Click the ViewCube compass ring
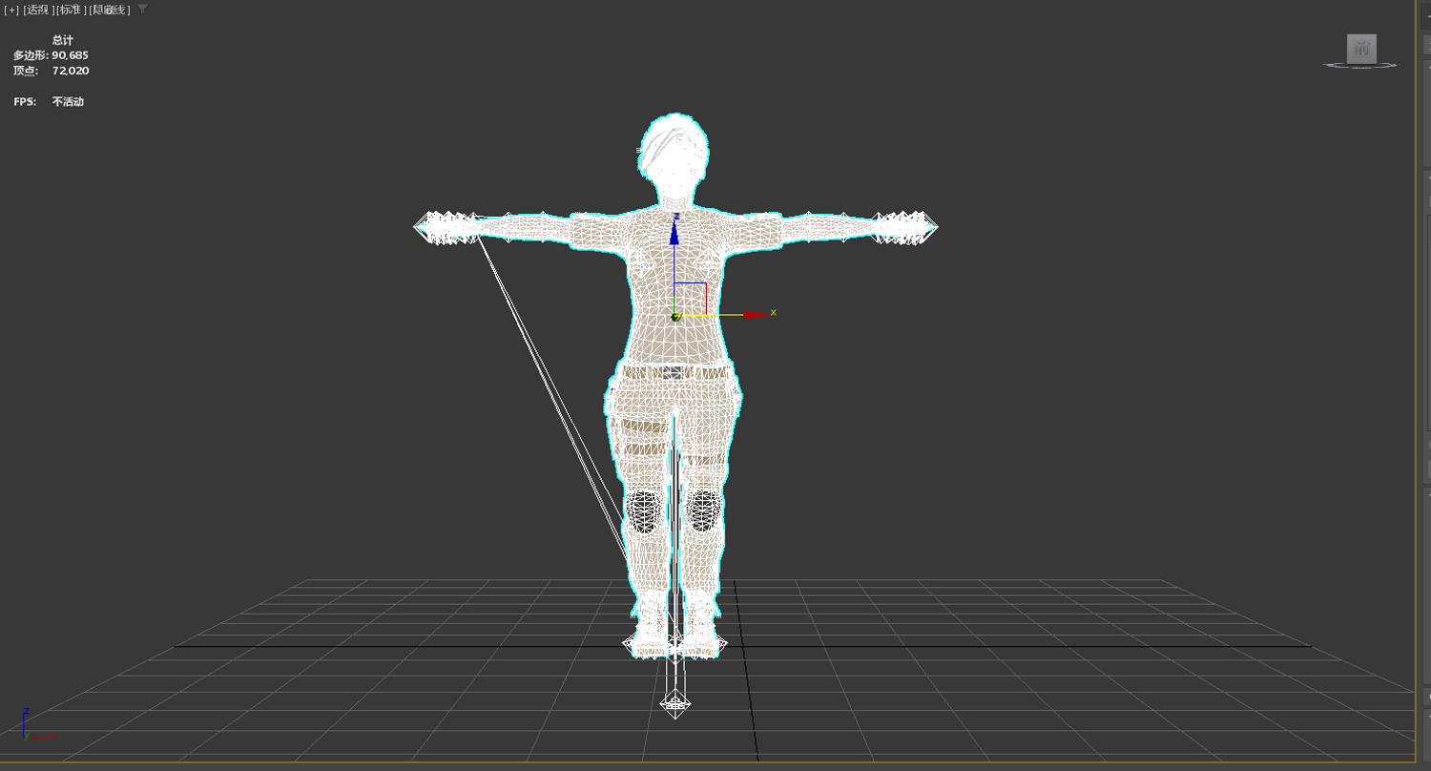 click(x=1361, y=66)
